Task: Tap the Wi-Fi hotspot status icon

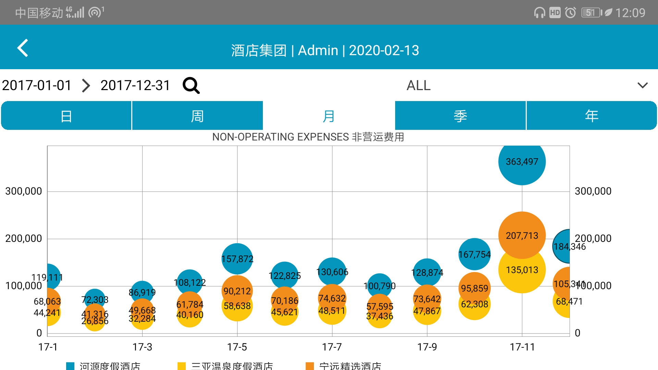Action: tap(96, 12)
